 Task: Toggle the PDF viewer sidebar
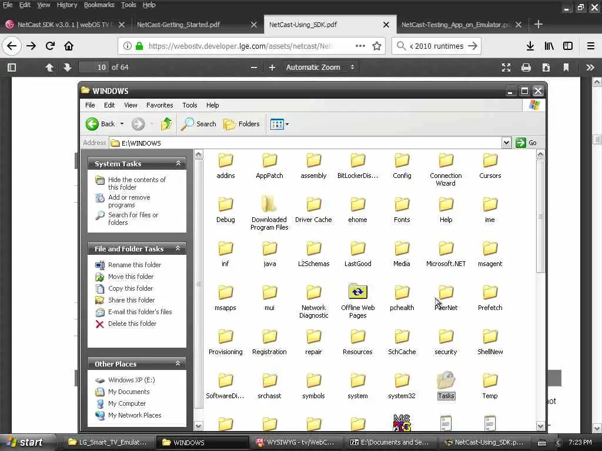(12, 68)
